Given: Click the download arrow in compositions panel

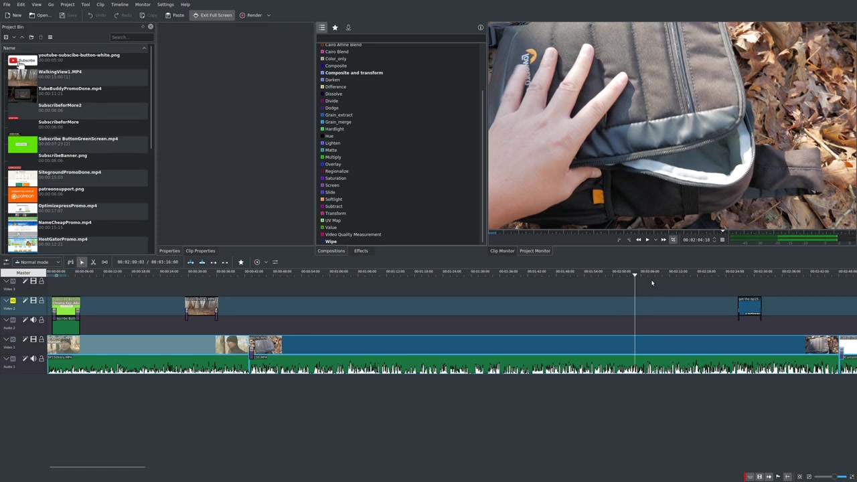Looking at the screenshot, I should coord(348,27).
